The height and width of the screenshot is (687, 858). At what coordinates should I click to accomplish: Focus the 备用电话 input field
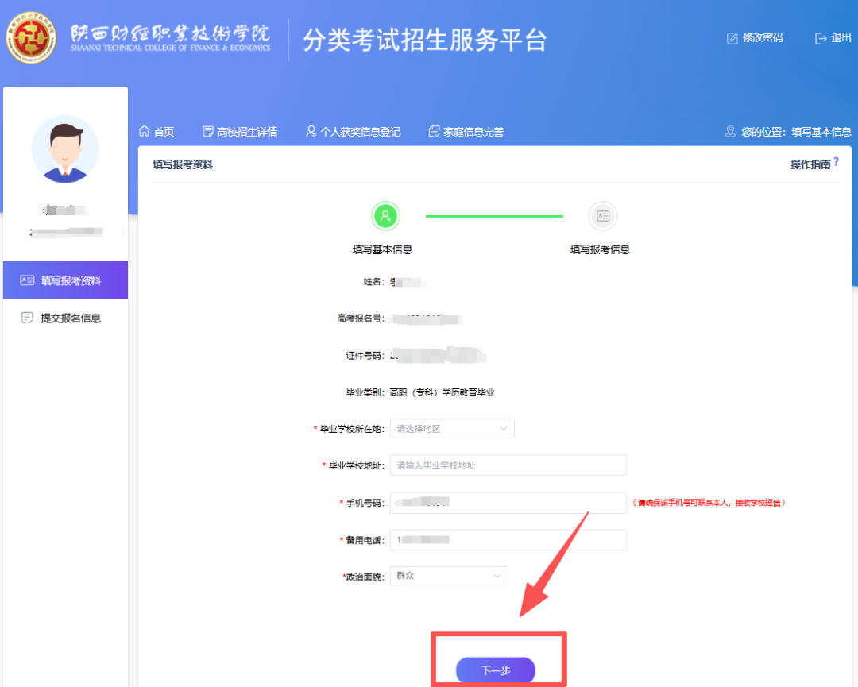pyautogui.click(x=508, y=540)
